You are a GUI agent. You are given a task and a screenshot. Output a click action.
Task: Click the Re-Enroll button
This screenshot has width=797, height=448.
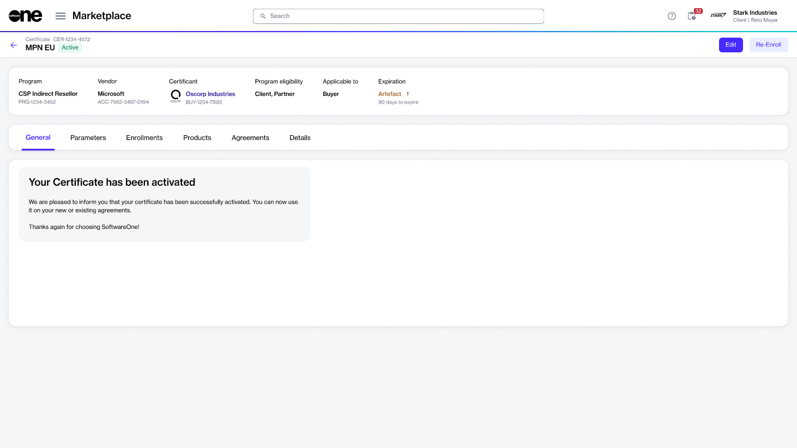tap(768, 45)
